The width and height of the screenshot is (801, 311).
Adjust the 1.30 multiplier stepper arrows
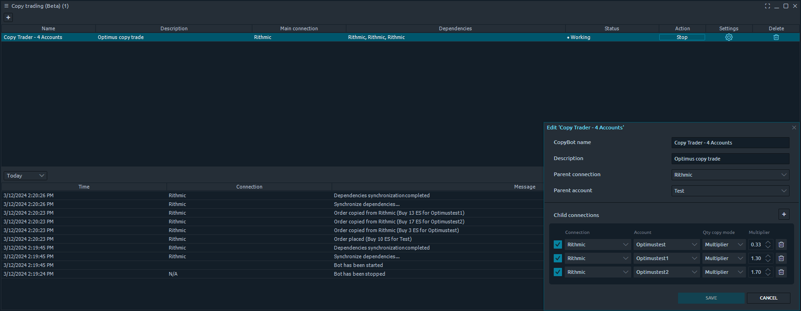[768, 258]
